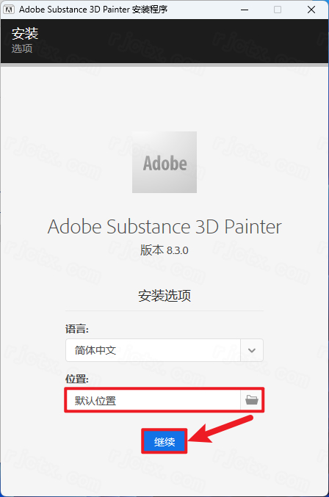Image resolution: width=329 pixels, height=497 pixels.
Task: Click the dark header banner area
Action: 164,41
